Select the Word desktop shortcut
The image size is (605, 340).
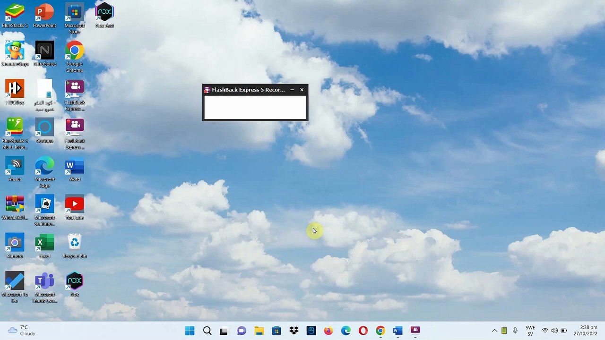75,170
